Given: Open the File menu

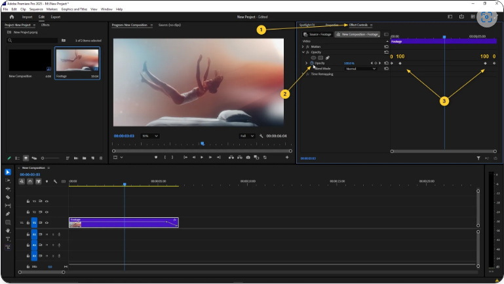Looking at the screenshot, I should 5,9.
